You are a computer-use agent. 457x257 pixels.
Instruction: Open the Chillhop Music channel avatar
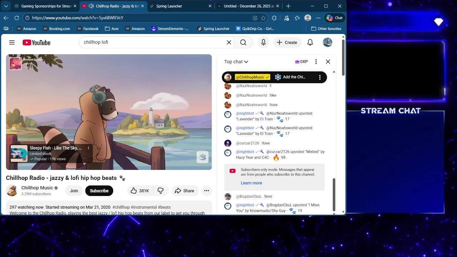coord(12,191)
